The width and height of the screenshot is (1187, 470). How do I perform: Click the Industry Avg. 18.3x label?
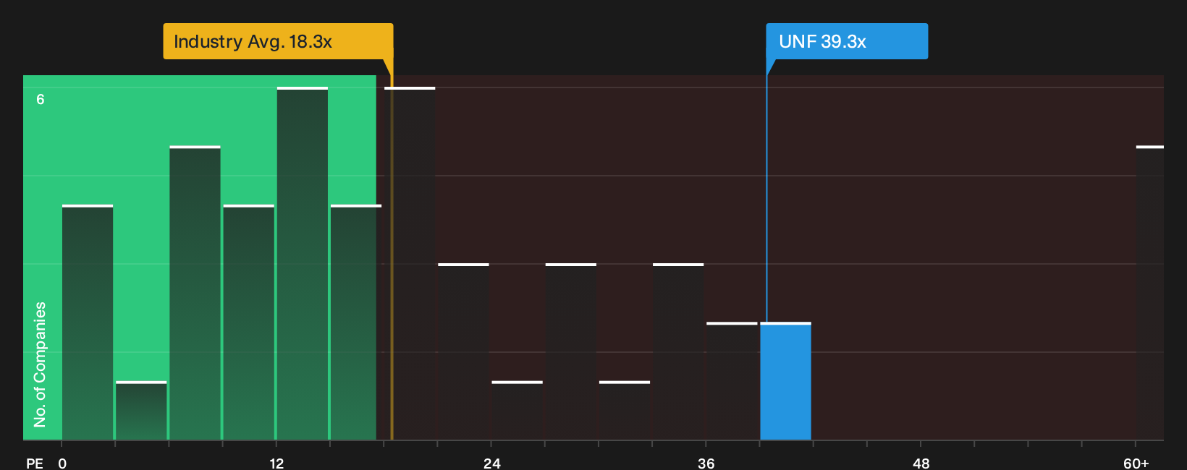pos(278,41)
